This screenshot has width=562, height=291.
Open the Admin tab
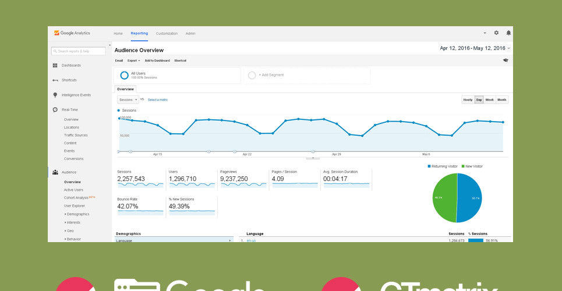click(190, 33)
